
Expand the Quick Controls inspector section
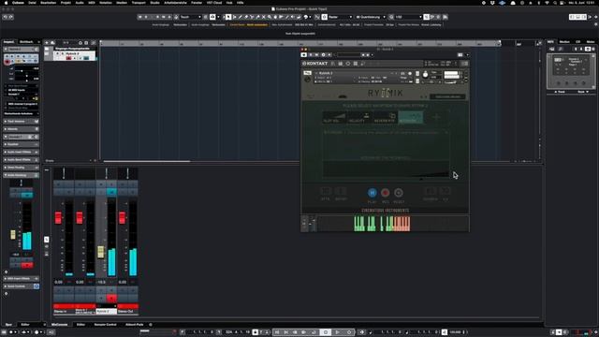[x=21, y=286]
